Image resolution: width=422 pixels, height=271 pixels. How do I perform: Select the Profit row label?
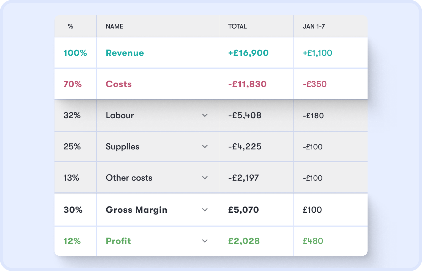coord(118,241)
